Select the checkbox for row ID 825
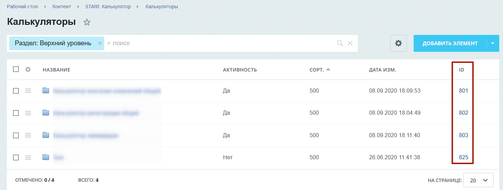Screen dimensions: 503x190 pyautogui.click(x=16, y=158)
